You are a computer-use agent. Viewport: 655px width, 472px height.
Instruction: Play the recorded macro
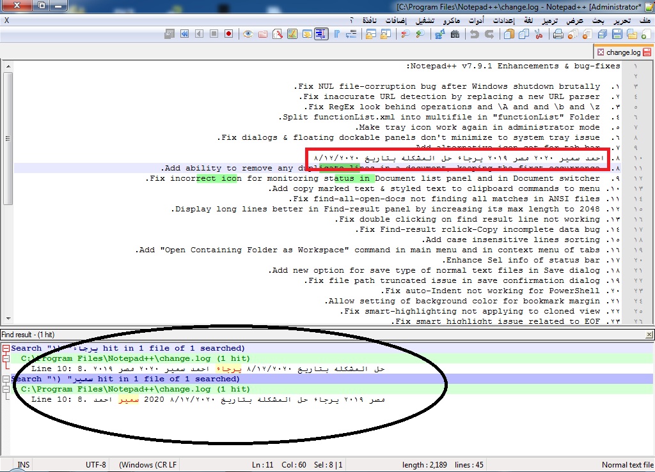pos(198,33)
